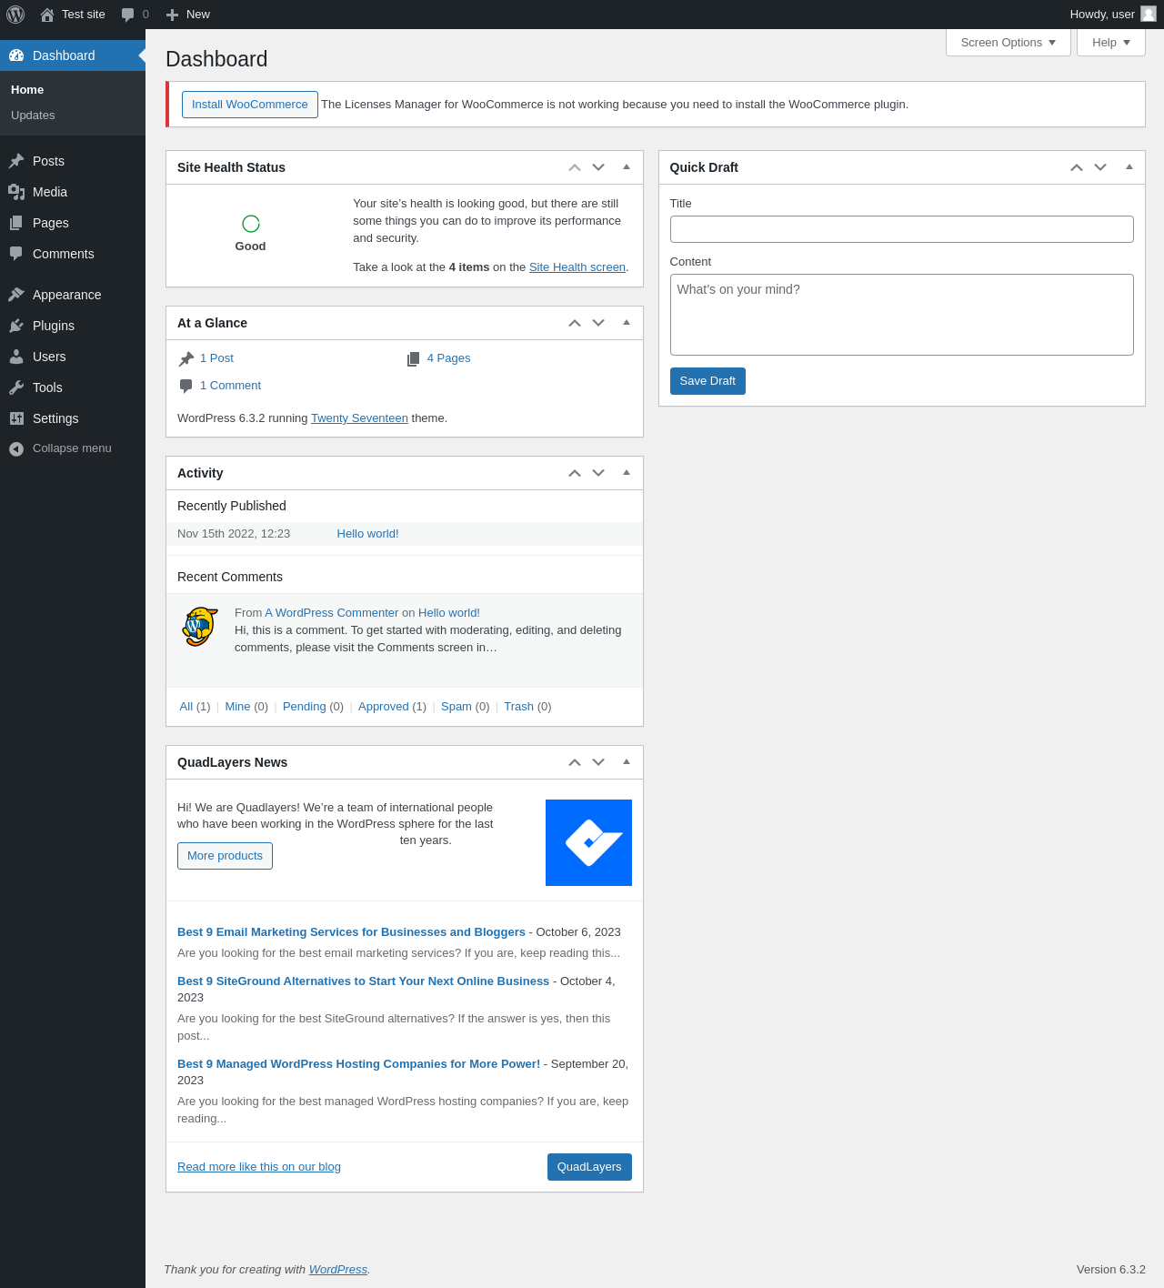Expand the Help dropdown
Image resolution: width=1164 pixels, height=1288 pixels.
1111,43
